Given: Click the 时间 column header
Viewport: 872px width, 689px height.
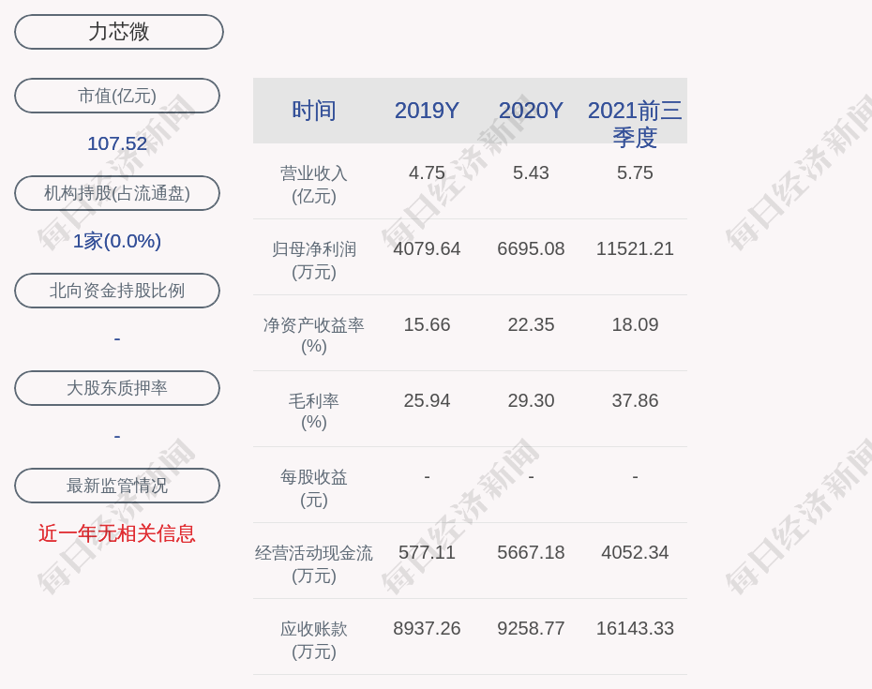Looking at the screenshot, I should pos(313,111).
